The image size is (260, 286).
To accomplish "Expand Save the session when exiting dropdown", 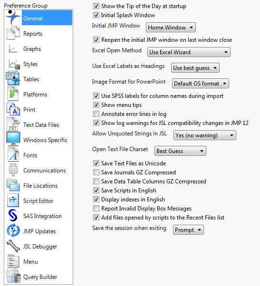I will pos(188,230).
